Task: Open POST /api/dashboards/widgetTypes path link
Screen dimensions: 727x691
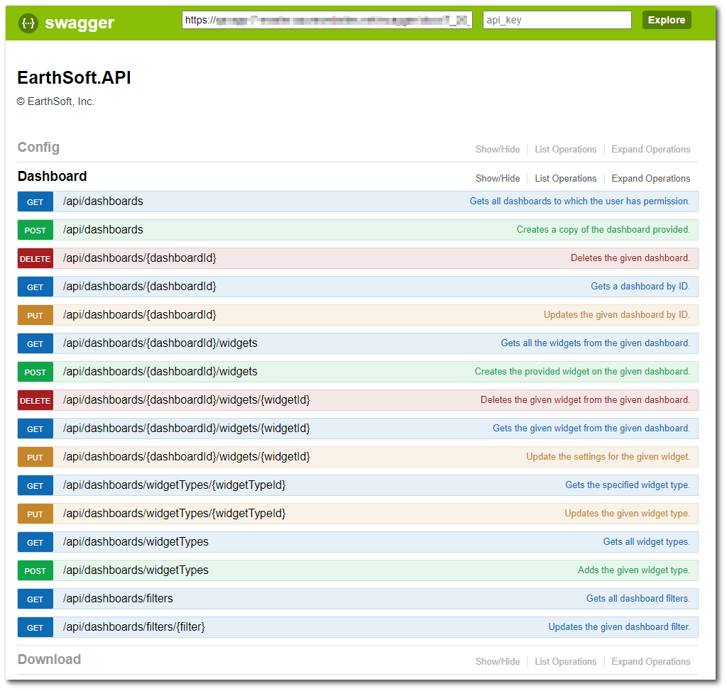Action: click(x=136, y=570)
